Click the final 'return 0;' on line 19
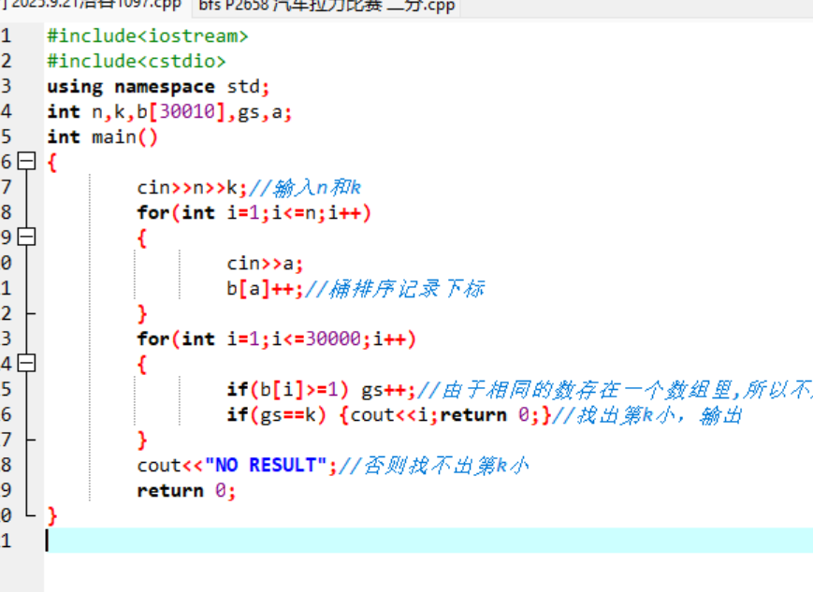This screenshot has width=813, height=592. coord(187,491)
